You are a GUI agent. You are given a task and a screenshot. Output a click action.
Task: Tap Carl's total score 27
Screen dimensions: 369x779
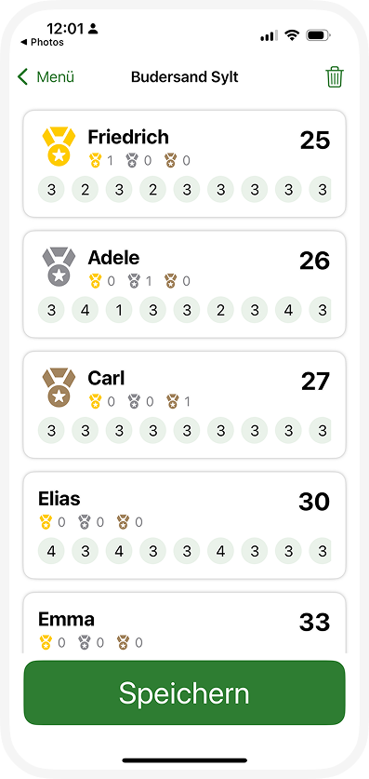tap(315, 382)
